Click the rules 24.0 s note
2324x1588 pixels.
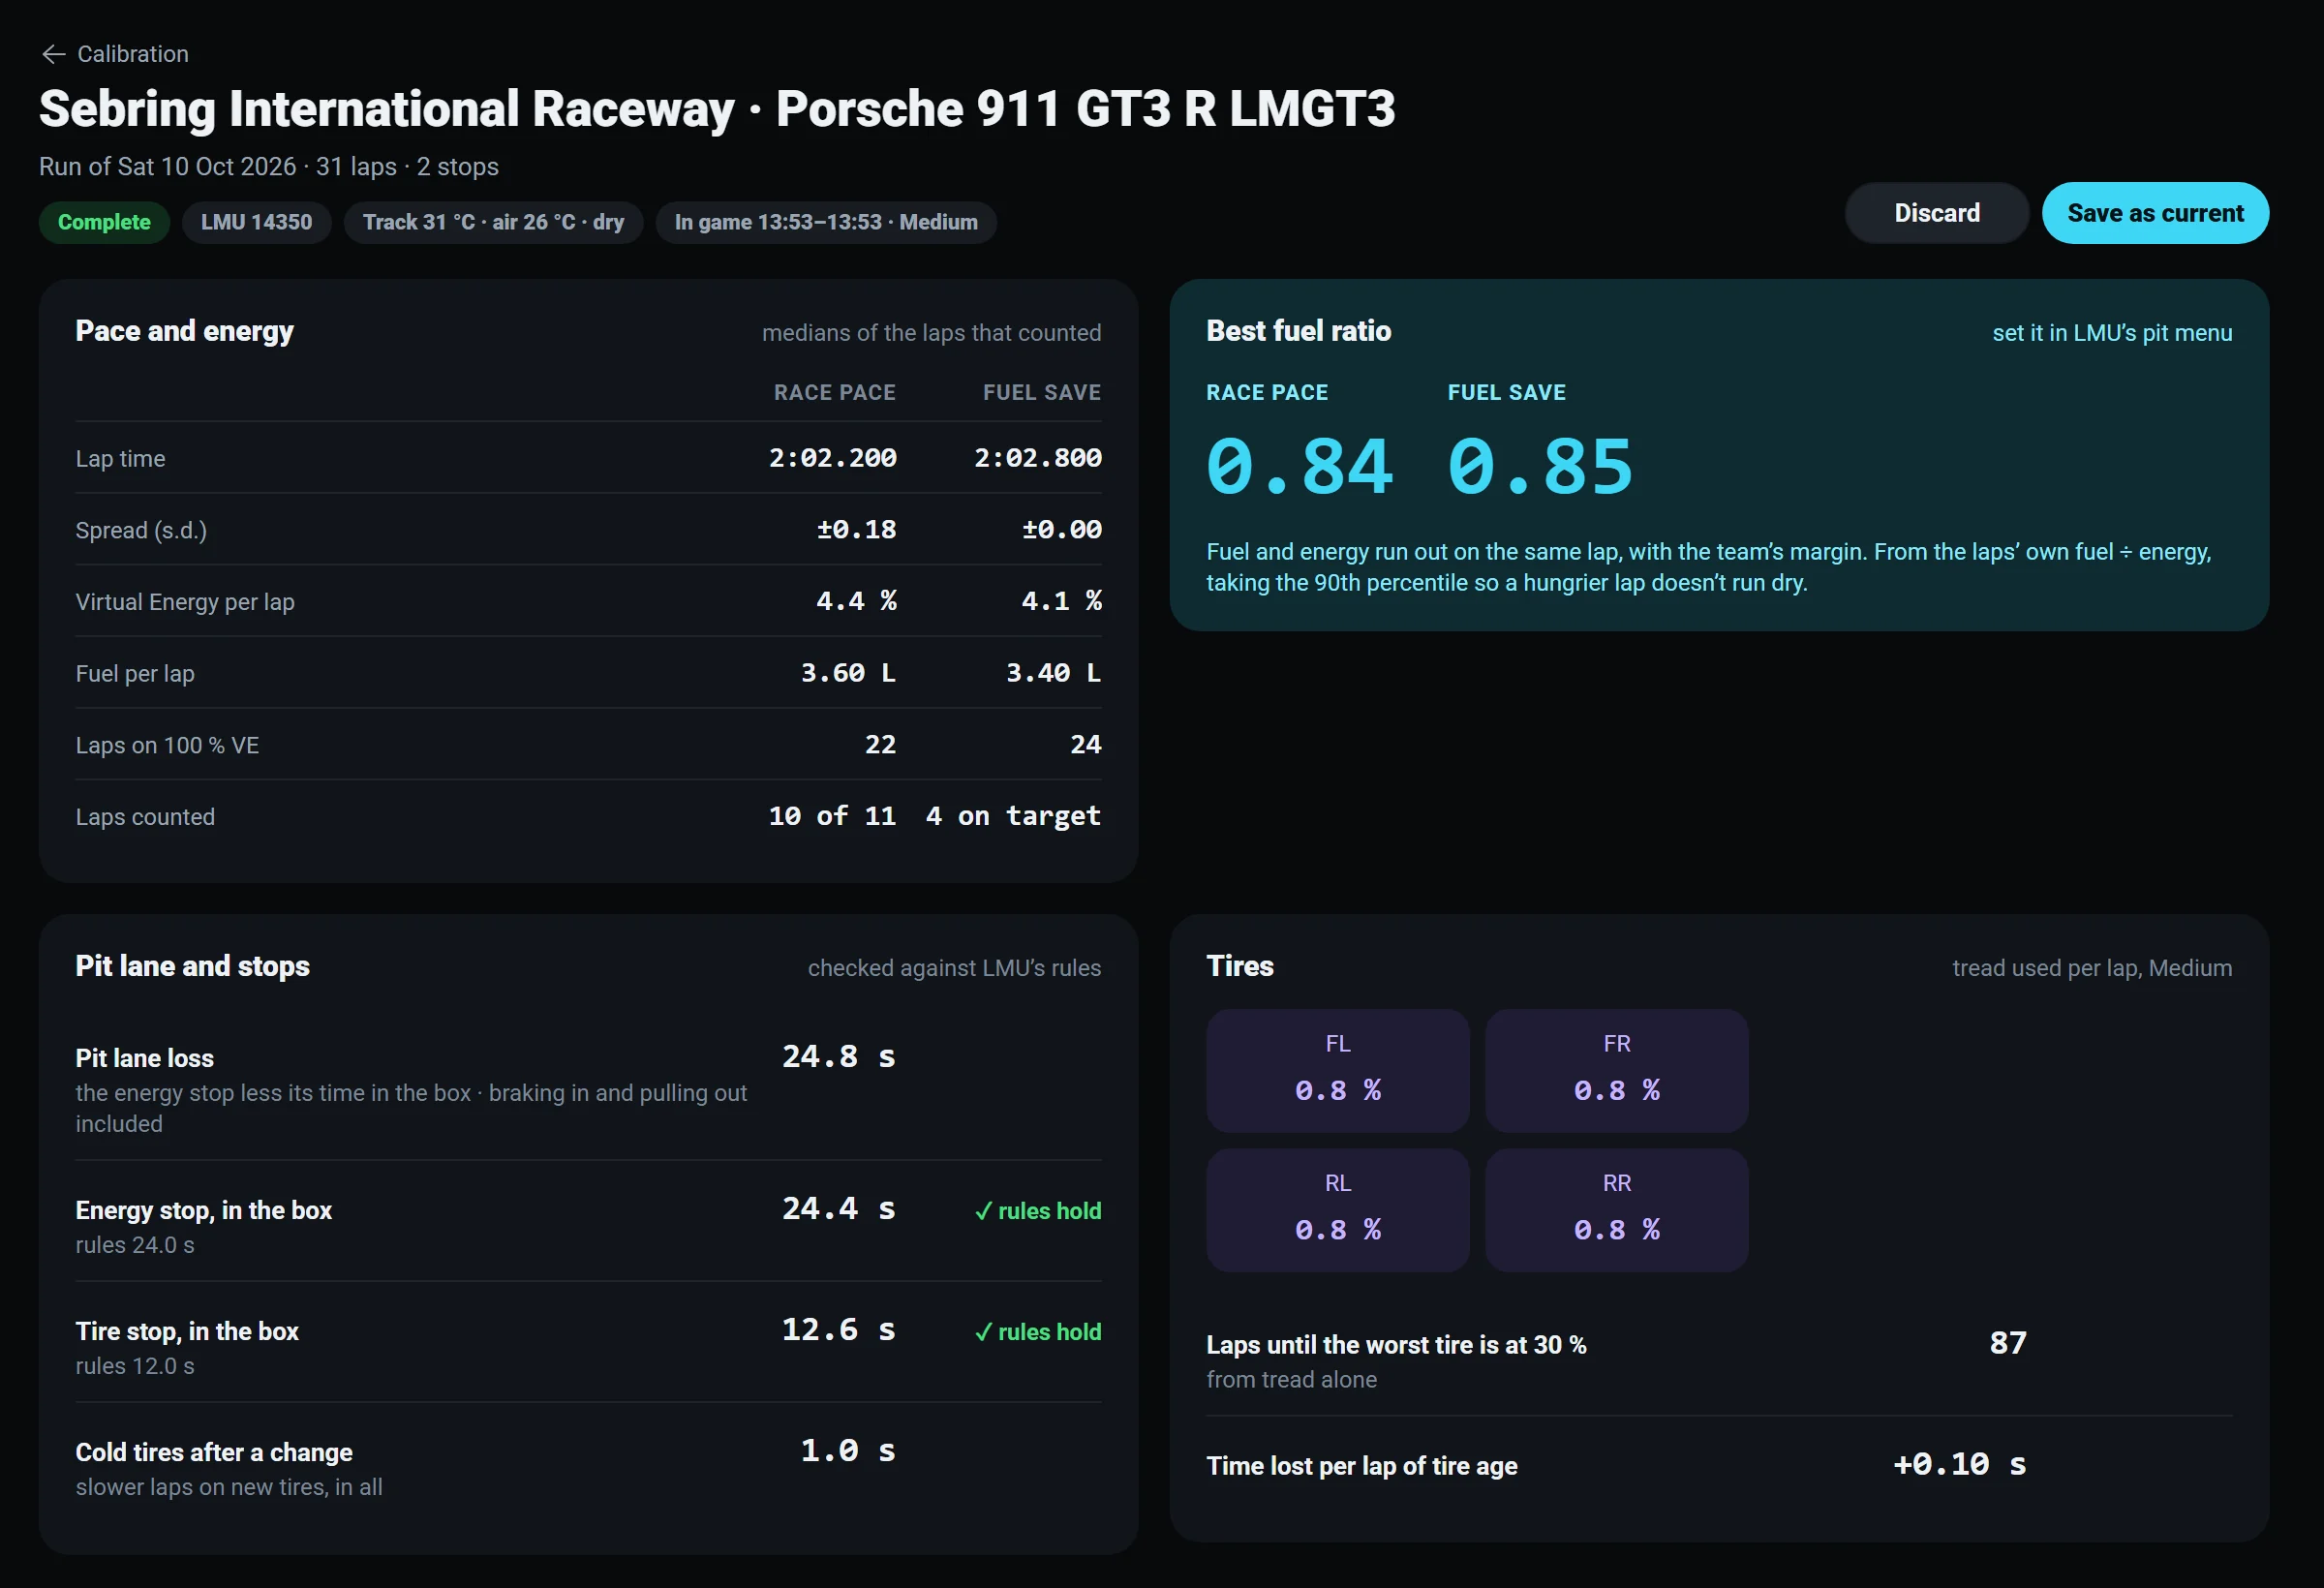(x=135, y=1245)
